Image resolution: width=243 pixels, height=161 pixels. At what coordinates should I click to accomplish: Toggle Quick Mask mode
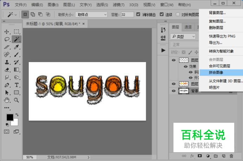[7, 132]
